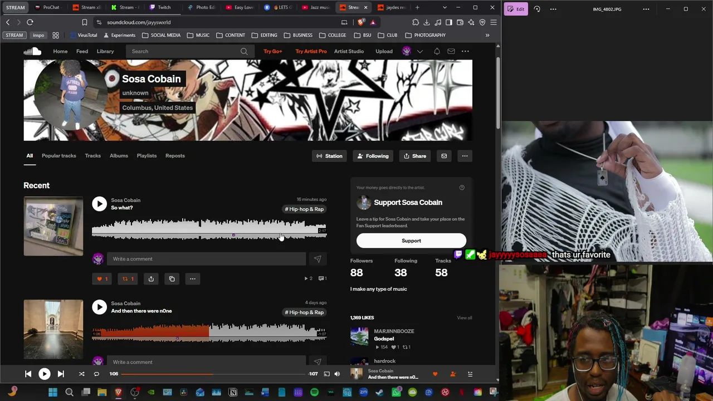The image size is (713, 401).
Task: Click comment field for So what?
Action: coord(206,259)
